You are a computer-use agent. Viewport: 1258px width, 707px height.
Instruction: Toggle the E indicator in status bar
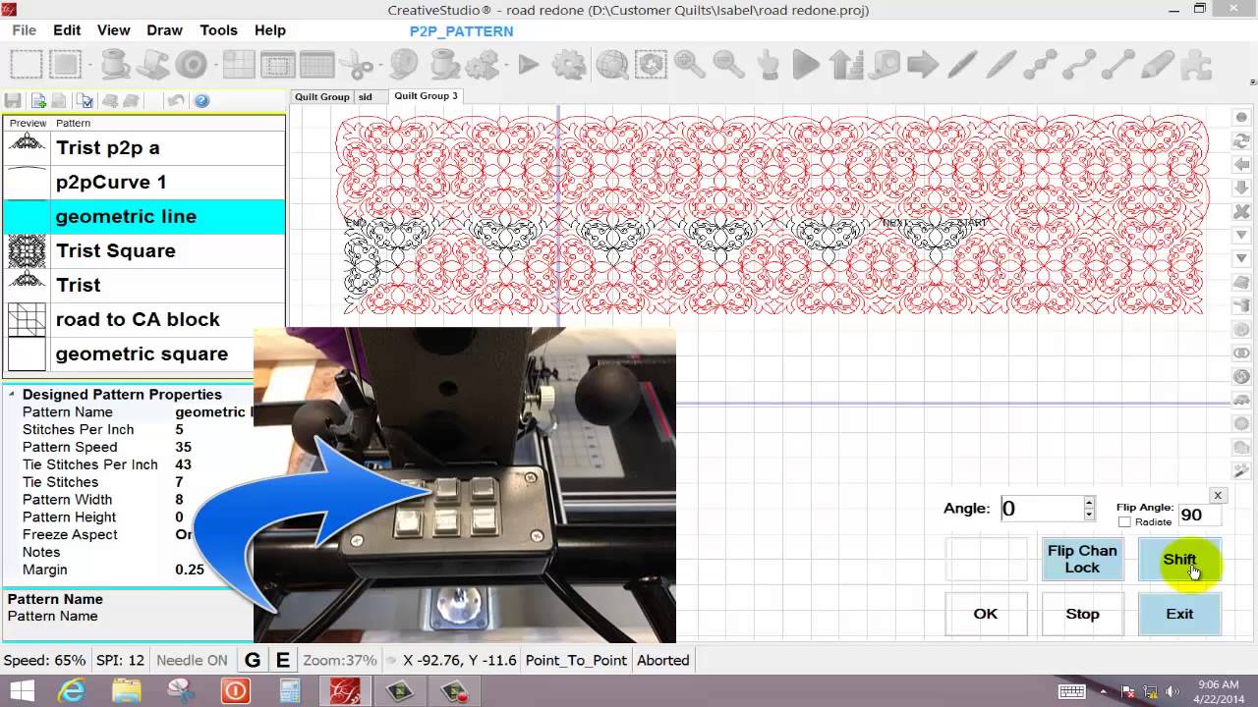coord(283,660)
